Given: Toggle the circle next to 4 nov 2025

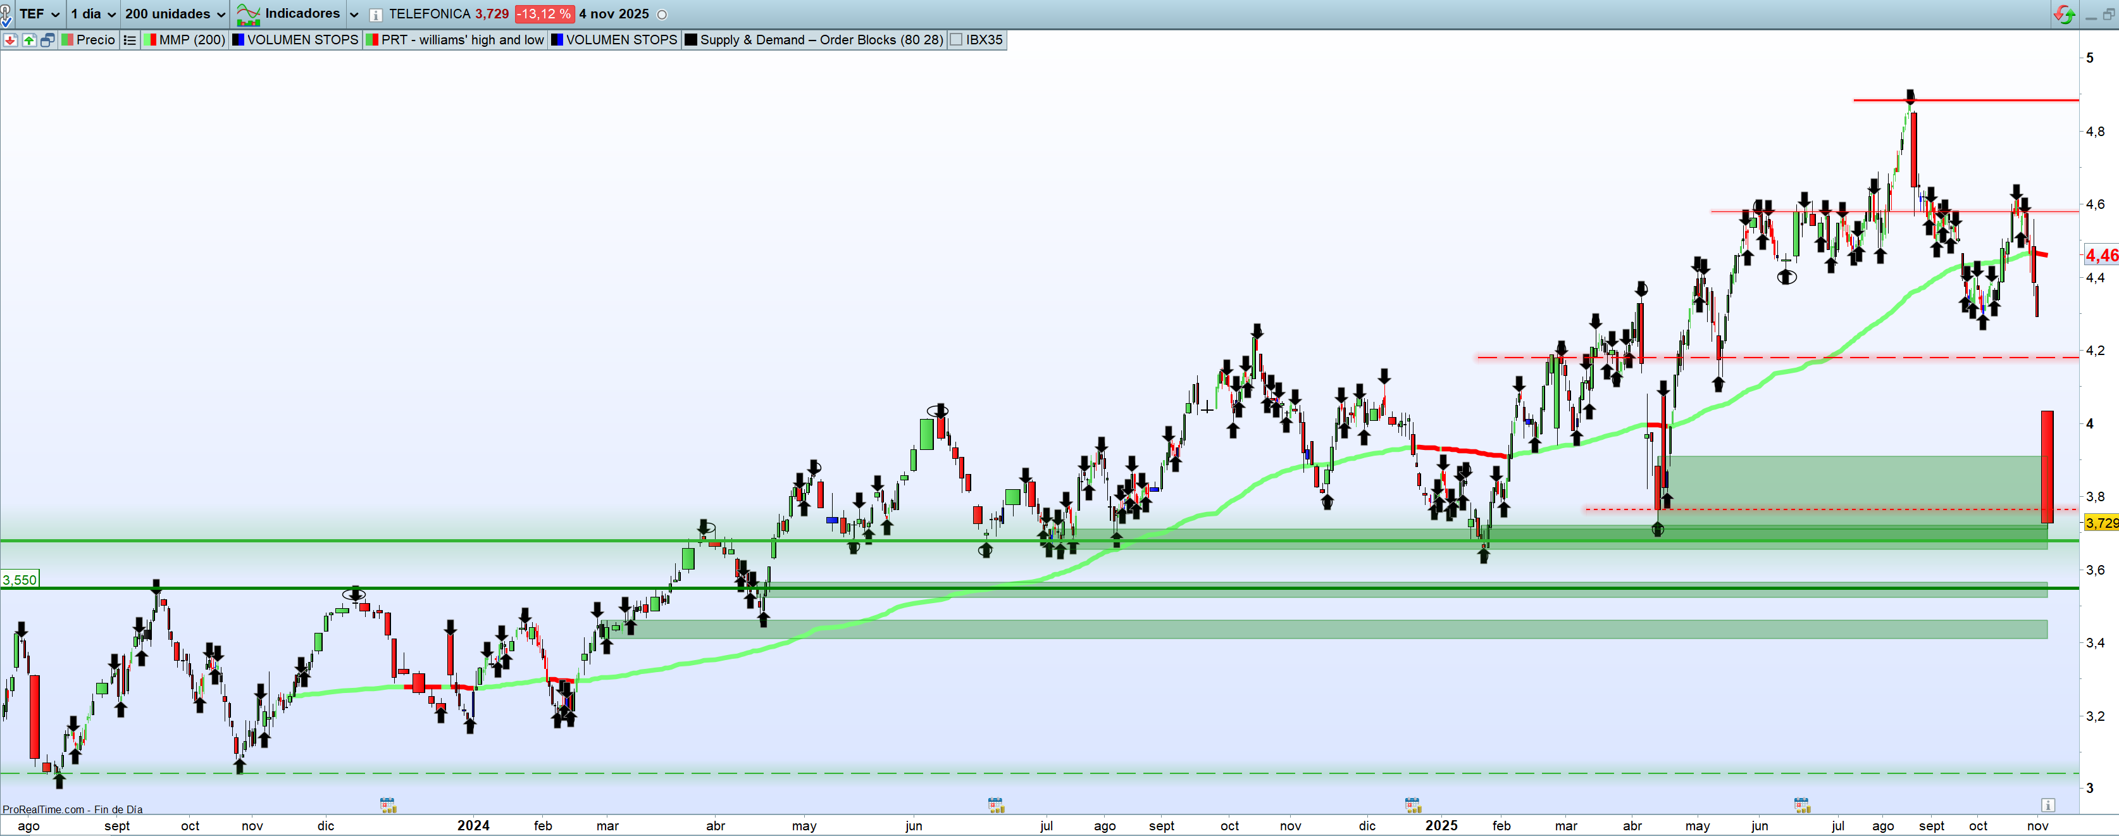Looking at the screenshot, I should pos(662,15).
